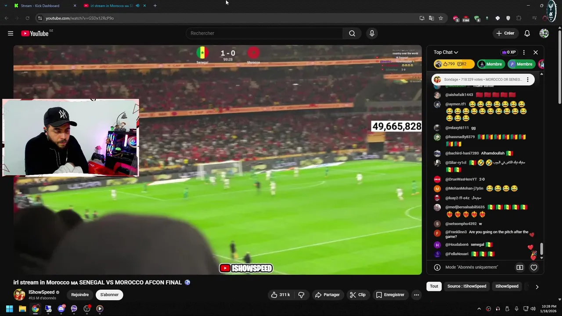562x316 pixels.
Task: Open File Explorer from the taskbar
Action: click(22, 309)
